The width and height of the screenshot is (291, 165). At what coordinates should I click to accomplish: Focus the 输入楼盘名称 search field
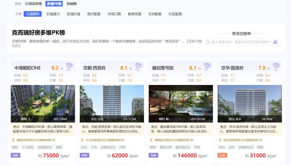click(x=241, y=42)
